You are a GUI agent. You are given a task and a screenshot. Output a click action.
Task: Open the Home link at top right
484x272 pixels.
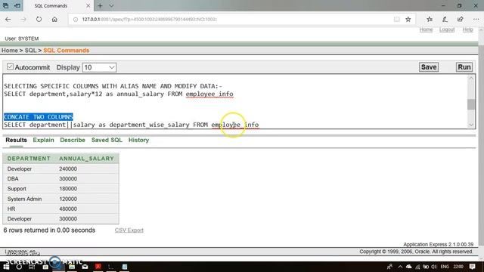pos(426,29)
